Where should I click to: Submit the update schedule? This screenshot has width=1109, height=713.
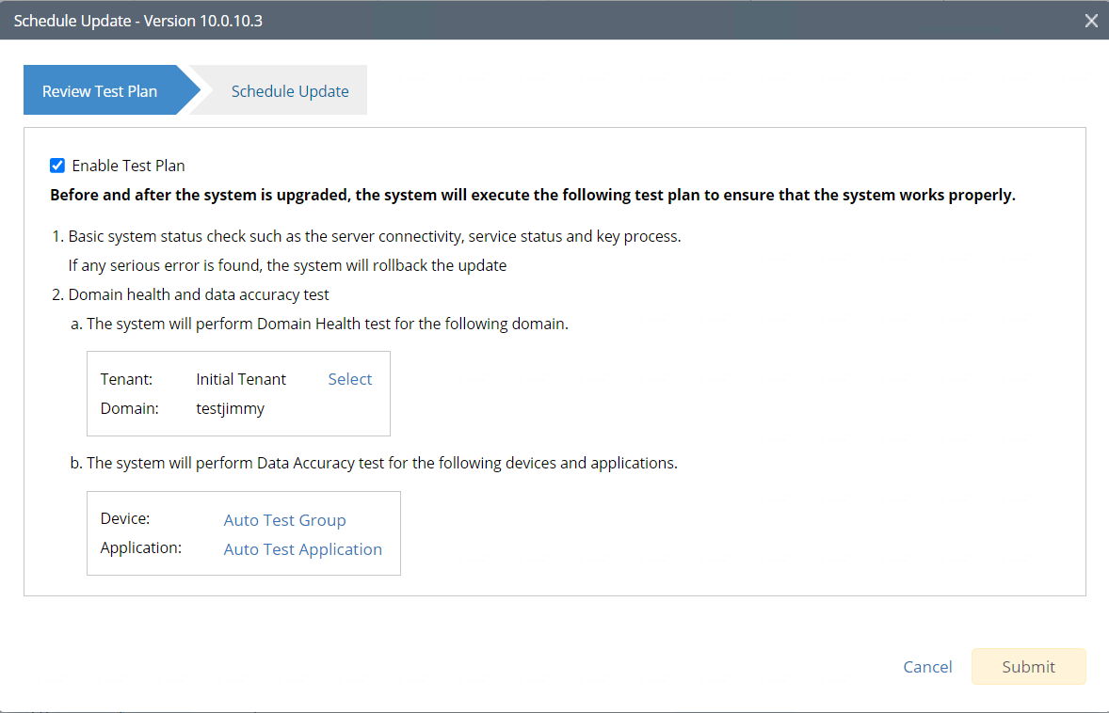1028,666
